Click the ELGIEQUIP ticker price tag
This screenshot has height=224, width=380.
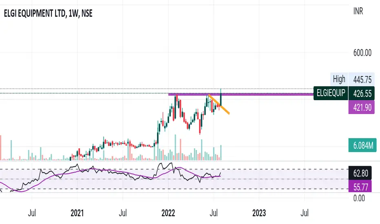331,93
